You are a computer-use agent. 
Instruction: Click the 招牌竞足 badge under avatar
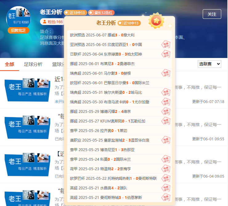pos(18,31)
